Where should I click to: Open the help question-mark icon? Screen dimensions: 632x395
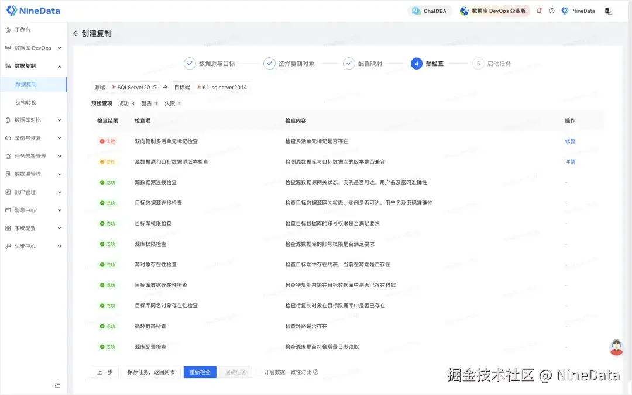(x=551, y=11)
